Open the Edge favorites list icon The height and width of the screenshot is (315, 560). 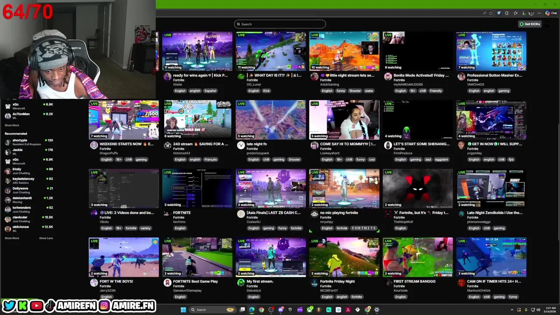(515, 13)
